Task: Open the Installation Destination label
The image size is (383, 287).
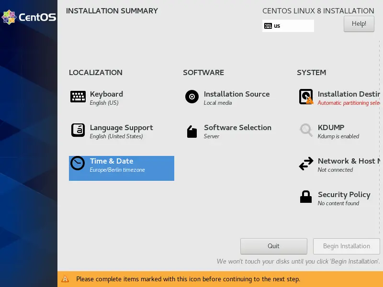Action: point(349,94)
